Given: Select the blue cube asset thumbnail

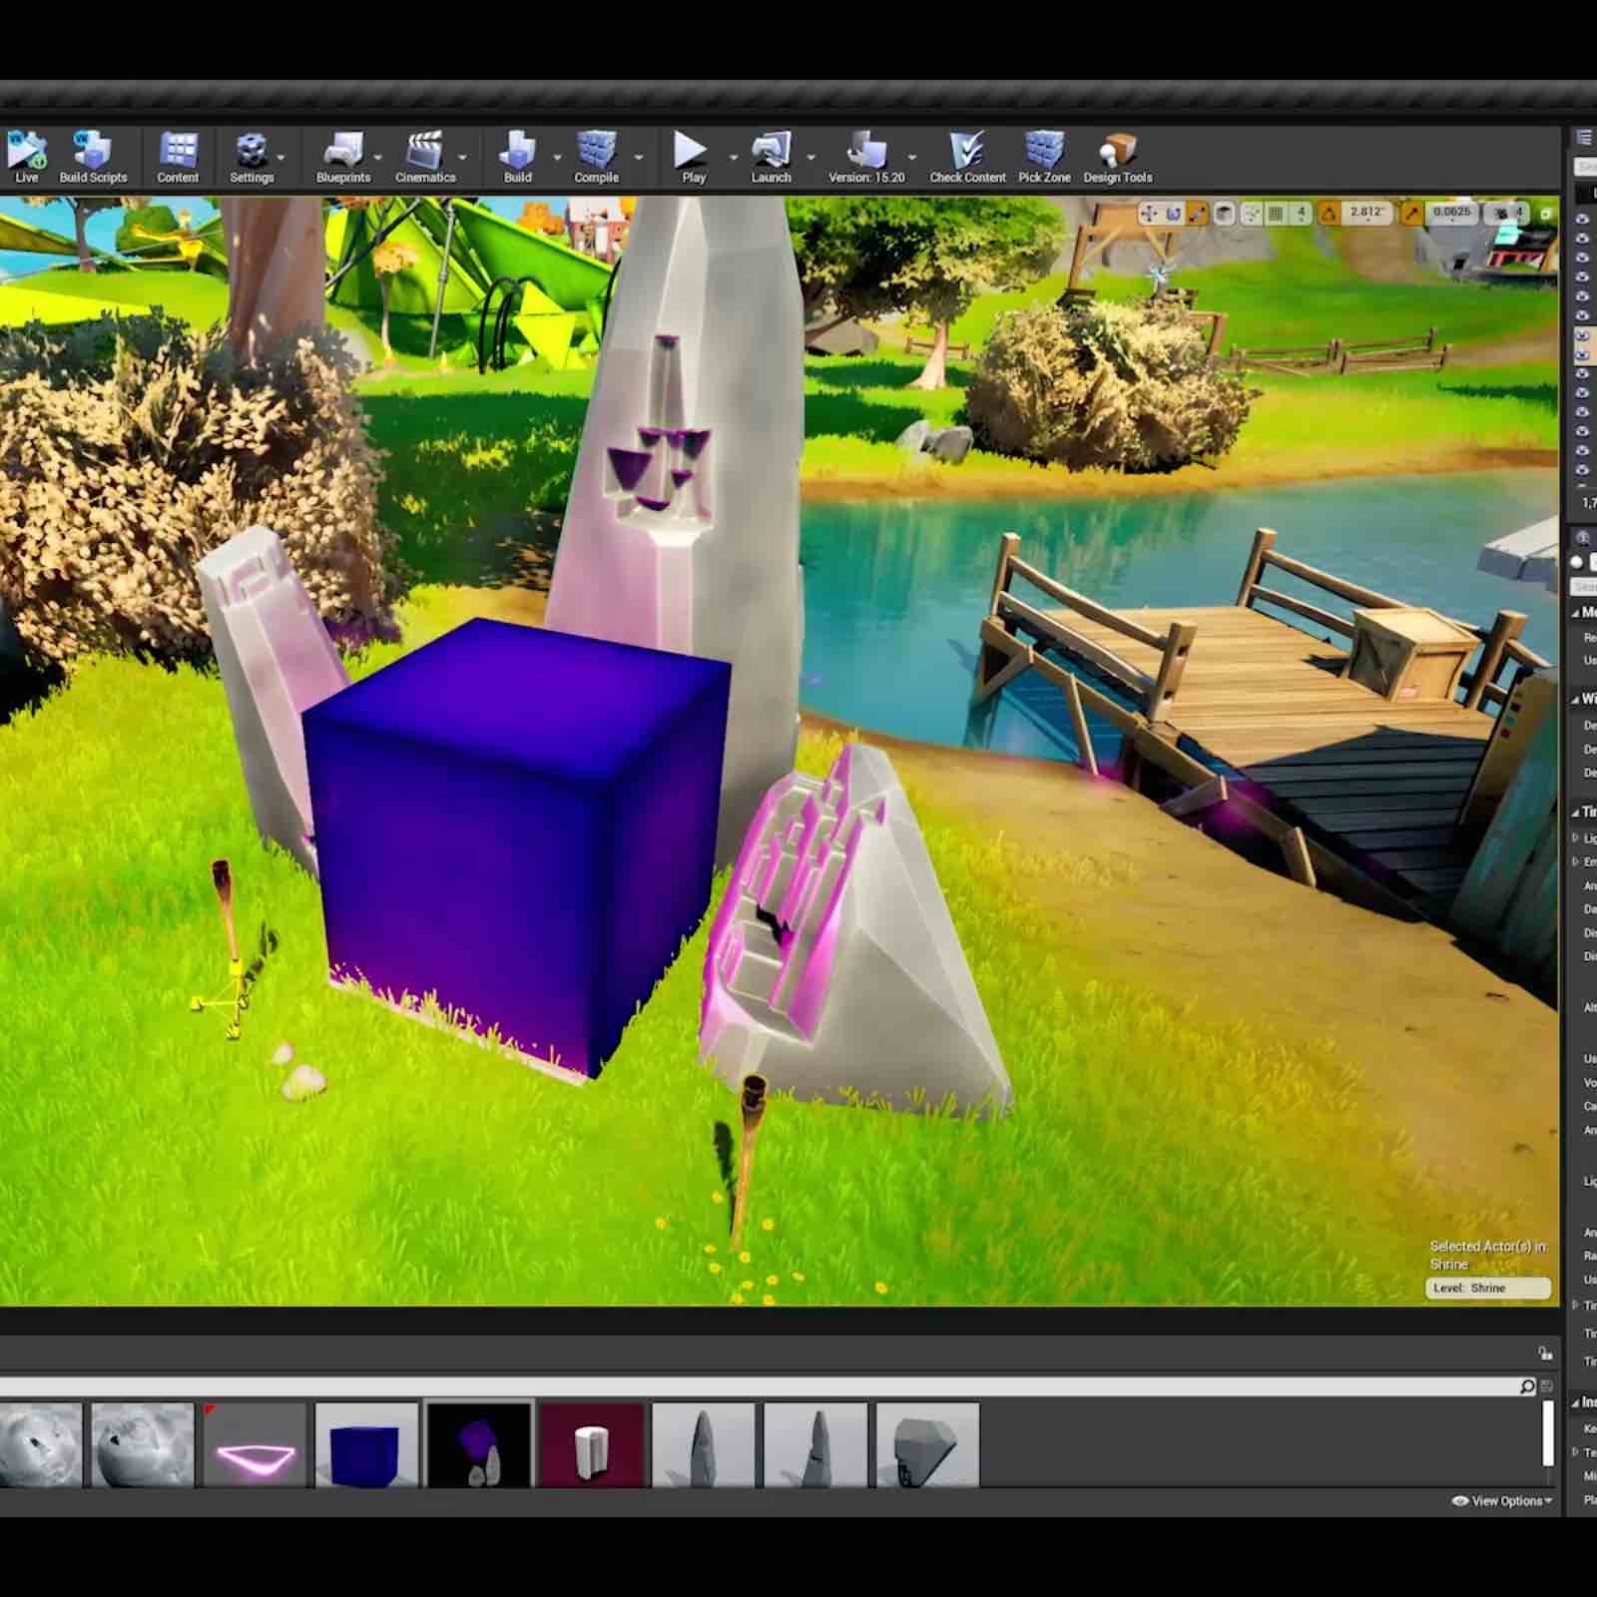Looking at the screenshot, I should click(366, 1445).
